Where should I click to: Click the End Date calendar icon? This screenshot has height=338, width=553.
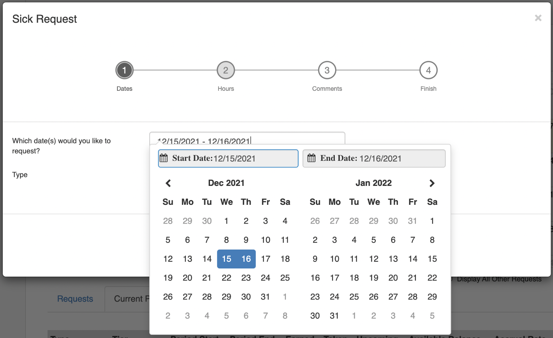pos(312,158)
